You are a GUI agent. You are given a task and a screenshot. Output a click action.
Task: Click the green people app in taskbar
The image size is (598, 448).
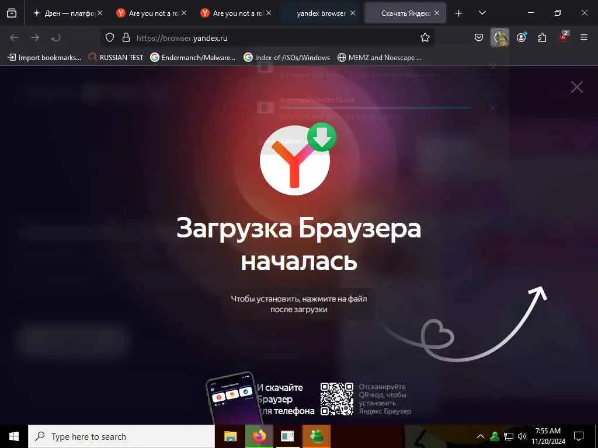tap(317, 436)
